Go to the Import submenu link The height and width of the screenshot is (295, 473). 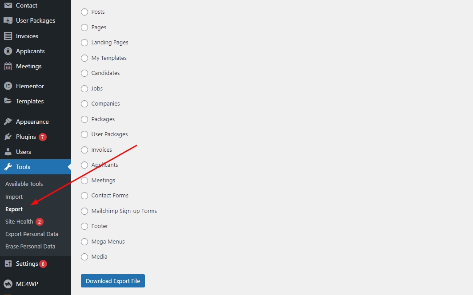14,197
